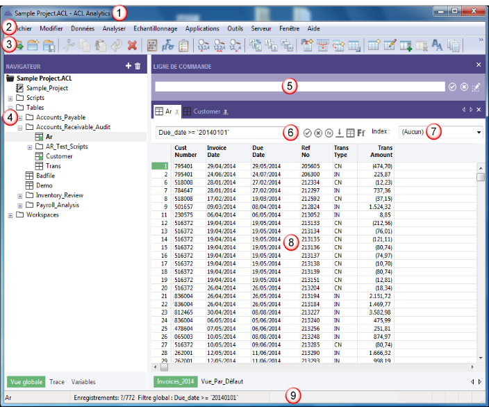Pin the Ar table tab
Image resolution: width=489 pixels, height=407 pixels.
click(x=176, y=111)
